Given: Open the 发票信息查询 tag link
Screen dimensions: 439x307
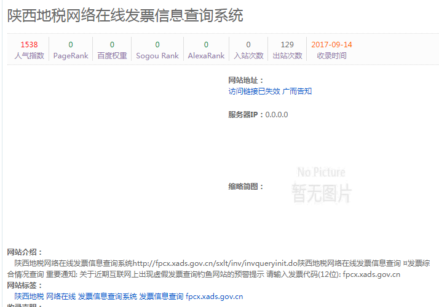Looking at the screenshot, I should point(161,297).
